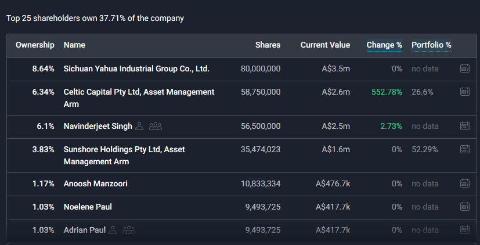Click the Name column header
This screenshot has height=245, width=480.
click(x=74, y=45)
